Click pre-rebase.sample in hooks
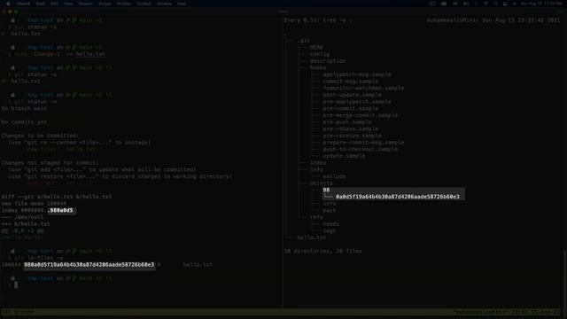Image resolution: width=567 pixels, height=319 pixels. (x=351, y=129)
